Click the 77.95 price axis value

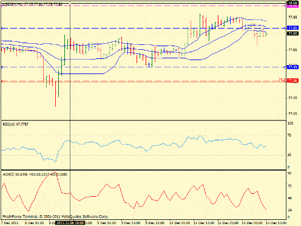[x=293, y=18]
